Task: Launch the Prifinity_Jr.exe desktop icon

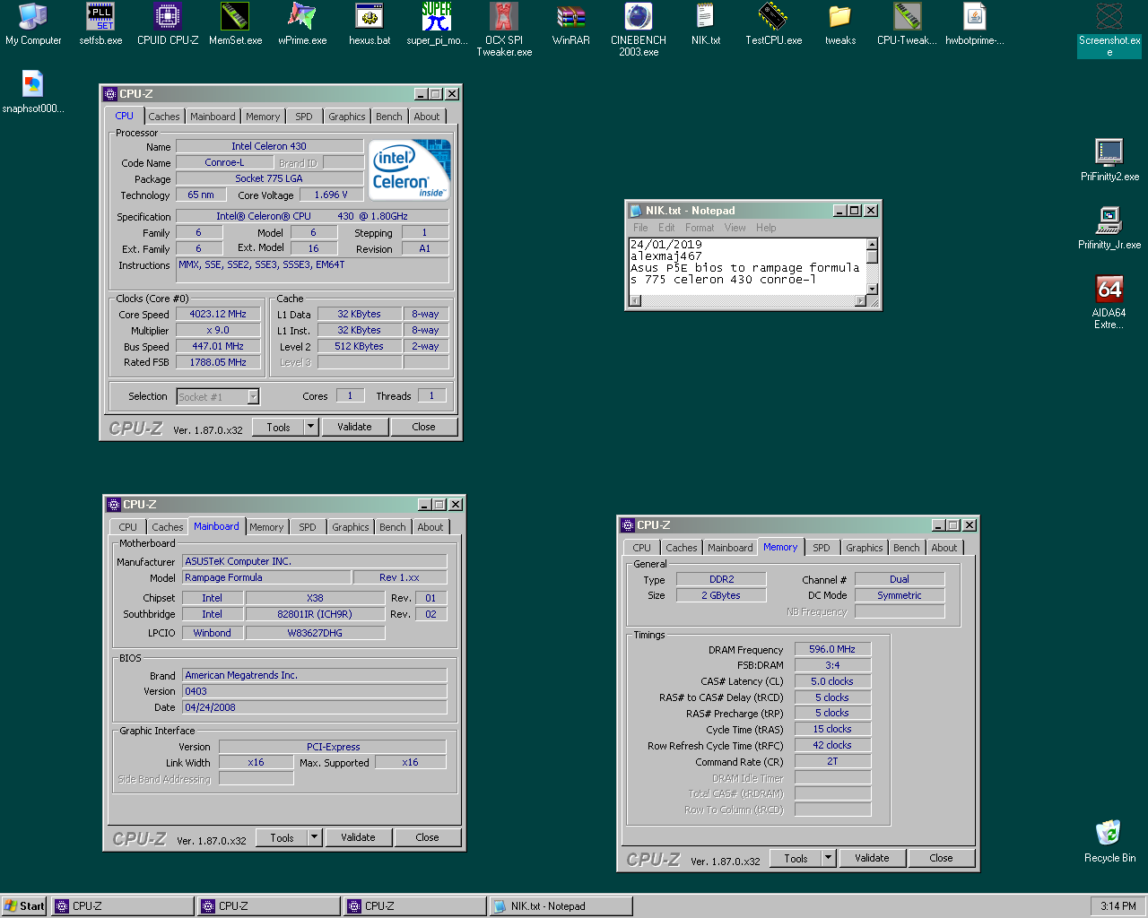Action: tap(1109, 229)
